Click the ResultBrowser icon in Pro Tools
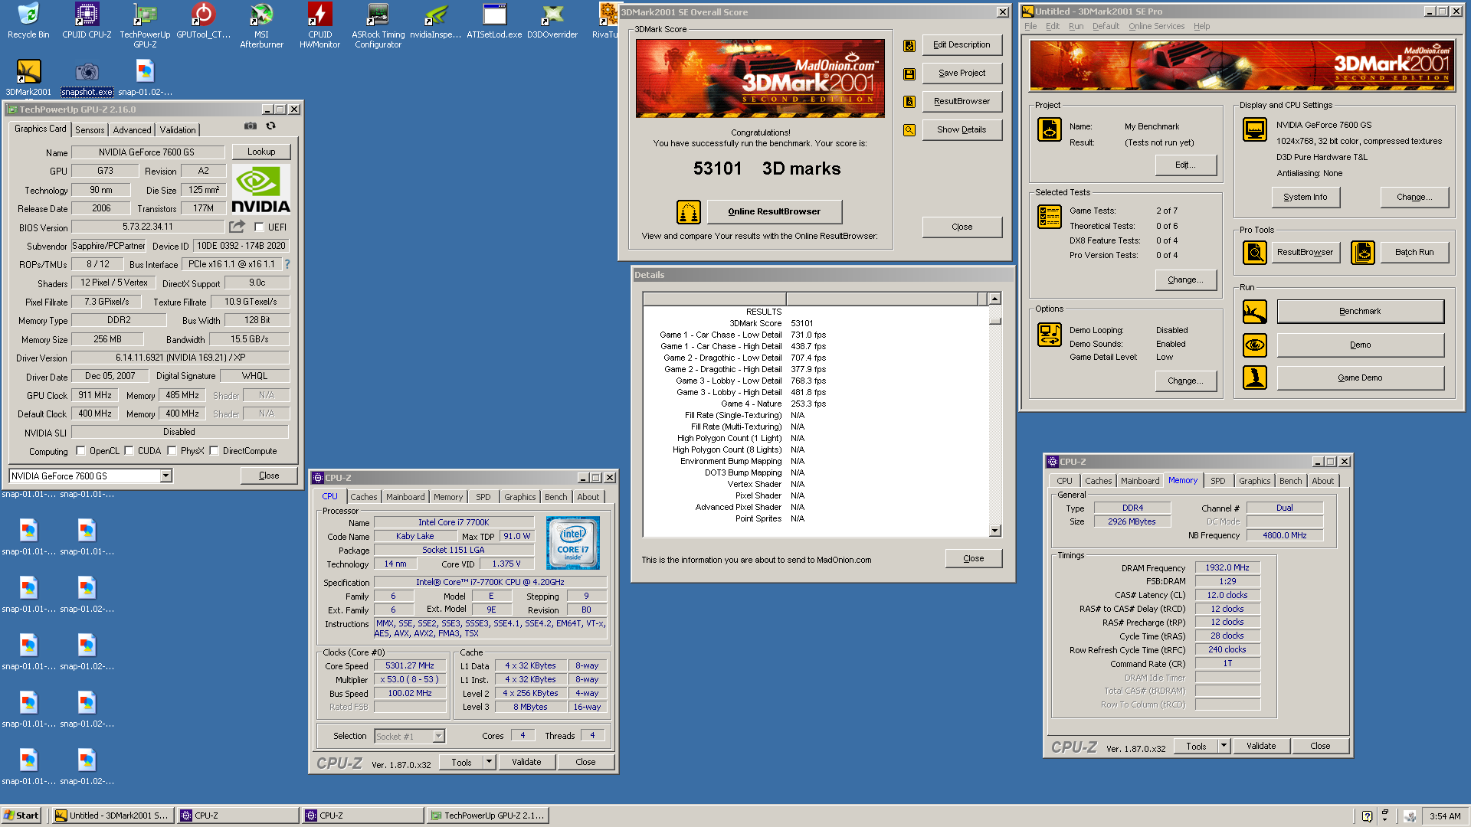This screenshot has height=827, width=1471. click(x=1255, y=253)
